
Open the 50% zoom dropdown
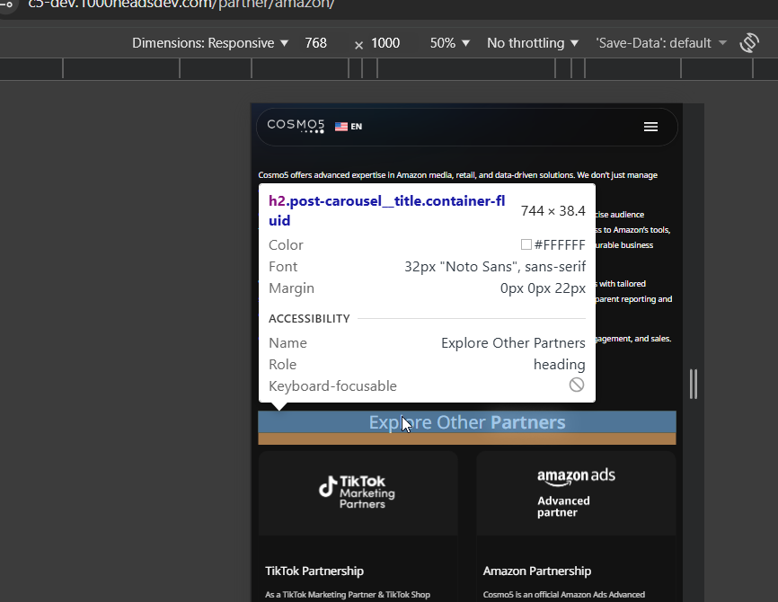(449, 43)
